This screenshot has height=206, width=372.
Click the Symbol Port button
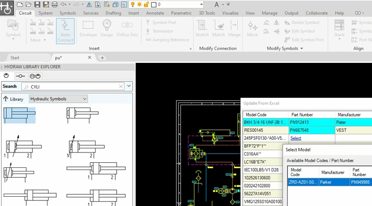pos(161,23)
